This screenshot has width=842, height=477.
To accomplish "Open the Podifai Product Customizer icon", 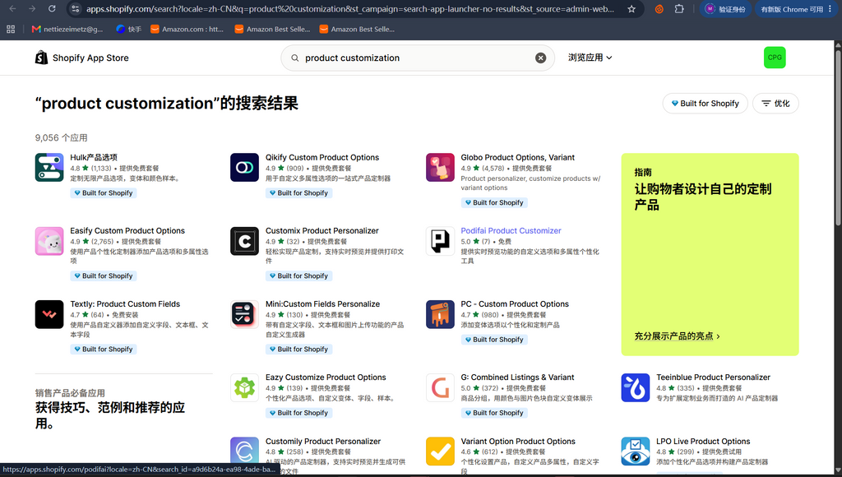I will (x=440, y=241).
